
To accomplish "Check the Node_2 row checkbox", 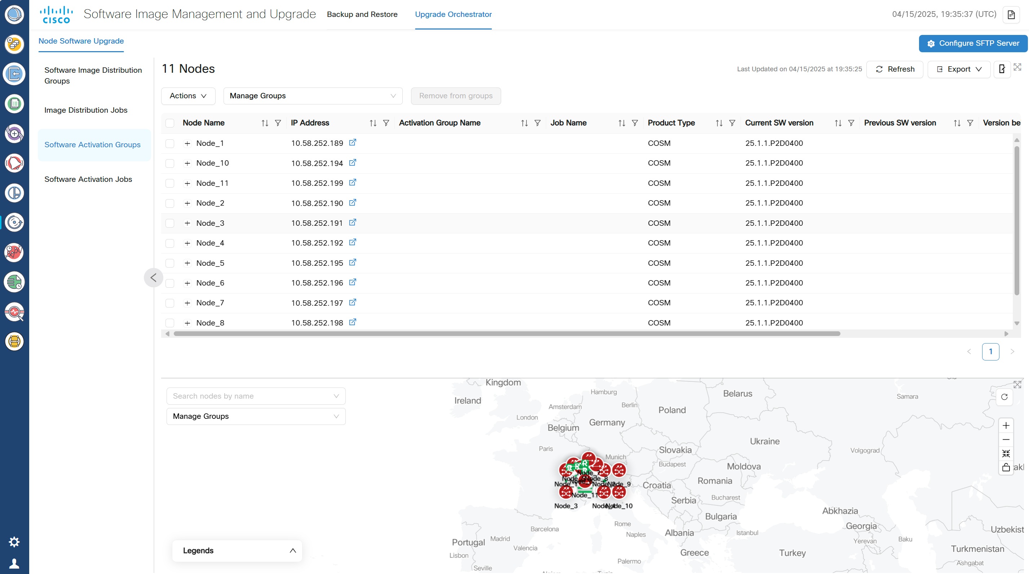I will pos(170,203).
